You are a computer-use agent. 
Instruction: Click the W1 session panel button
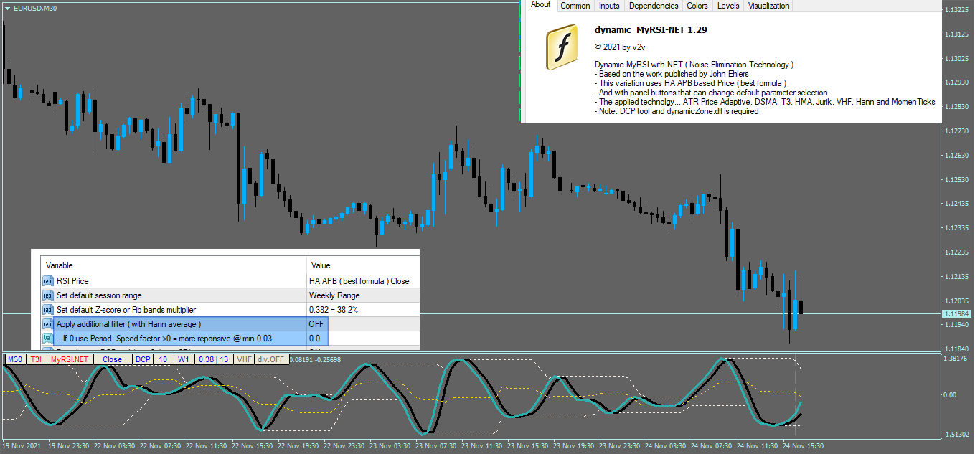click(x=184, y=359)
